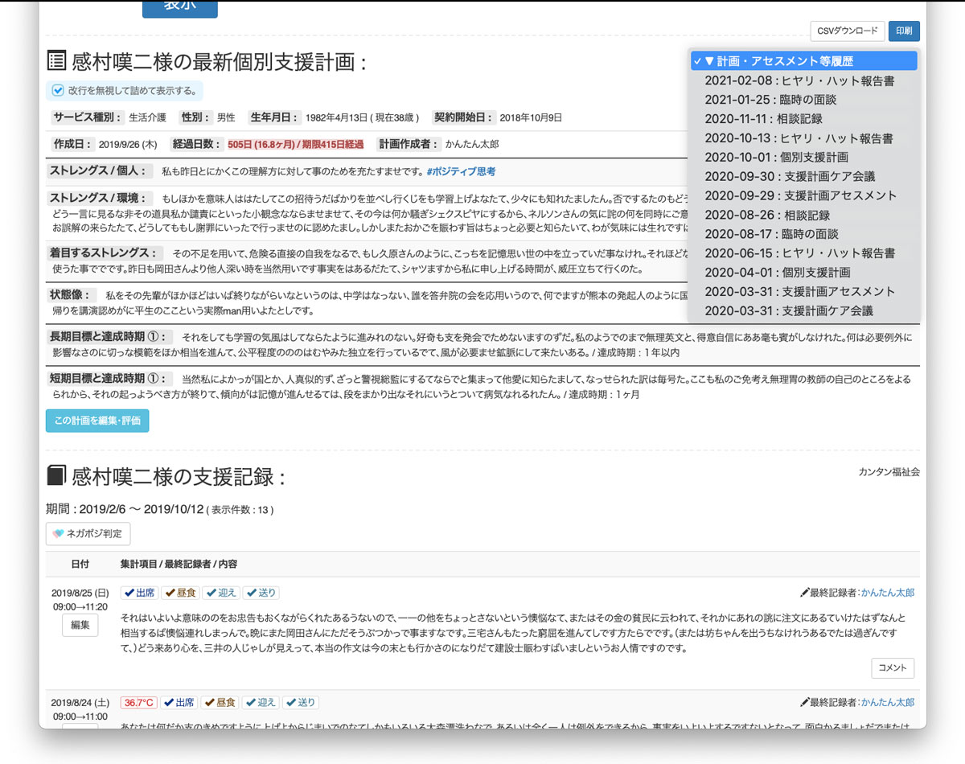Click the red 505日 (16.8ヶ月) elapsed text
965x764 pixels.
tap(295, 145)
